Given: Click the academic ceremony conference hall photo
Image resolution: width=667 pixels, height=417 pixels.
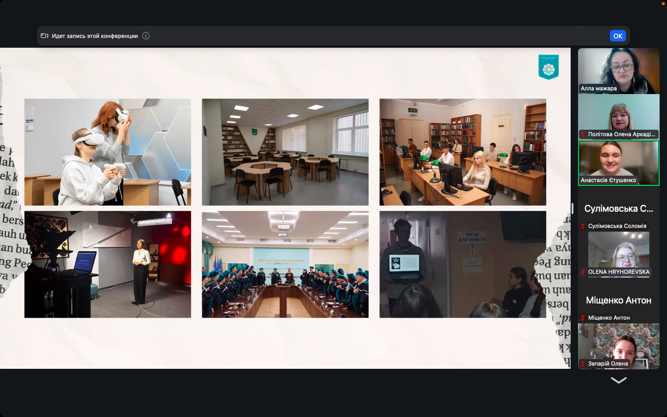Looking at the screenshot, I should coord(285,264).
